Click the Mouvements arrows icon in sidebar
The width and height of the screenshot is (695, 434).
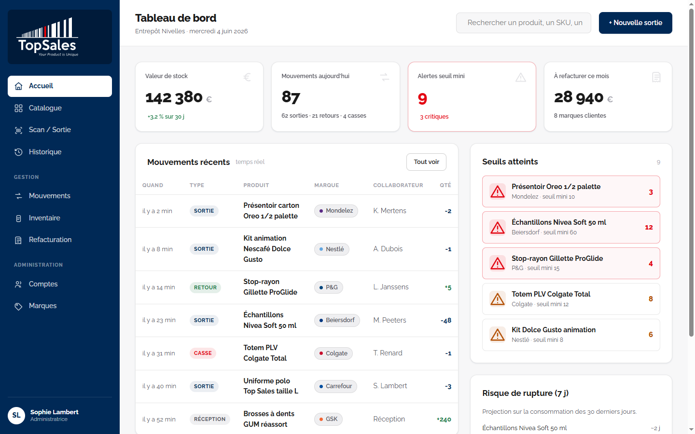click(x=18, y=196)
